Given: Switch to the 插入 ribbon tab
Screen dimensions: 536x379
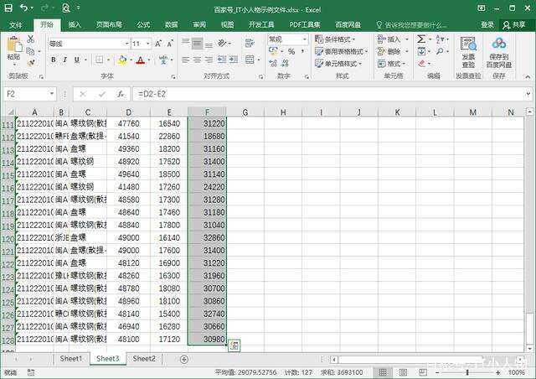Looking at the screenshot, I should (x=75, y=24).
